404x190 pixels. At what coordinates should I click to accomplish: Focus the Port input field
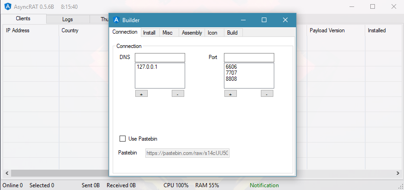[249, 57]
